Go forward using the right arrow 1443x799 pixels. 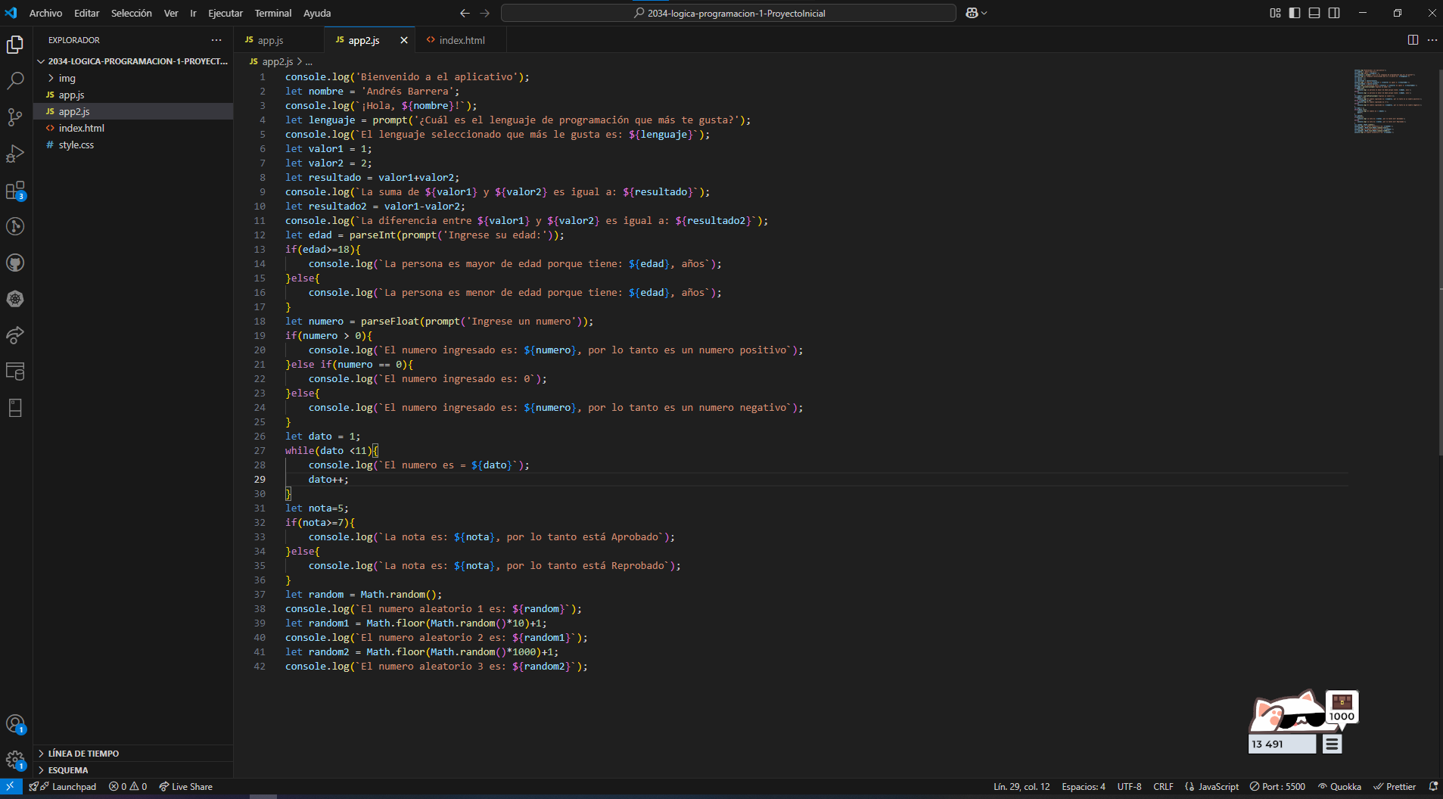485,13
